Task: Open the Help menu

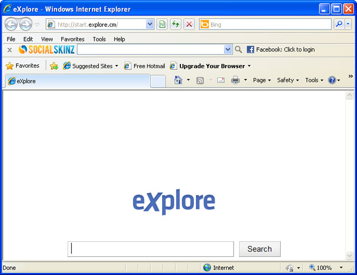Action: [120, 39]
